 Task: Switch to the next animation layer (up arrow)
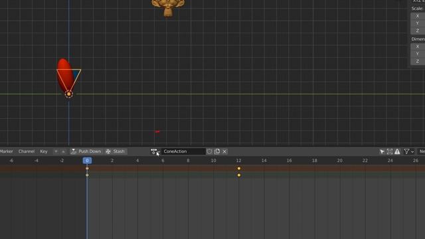63,151
